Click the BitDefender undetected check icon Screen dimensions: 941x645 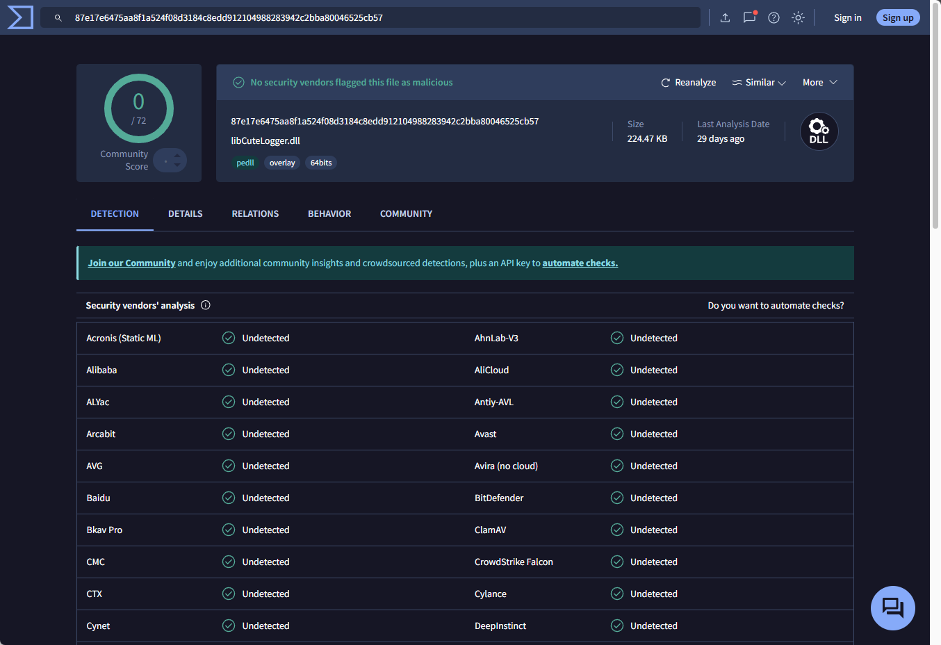617,498
